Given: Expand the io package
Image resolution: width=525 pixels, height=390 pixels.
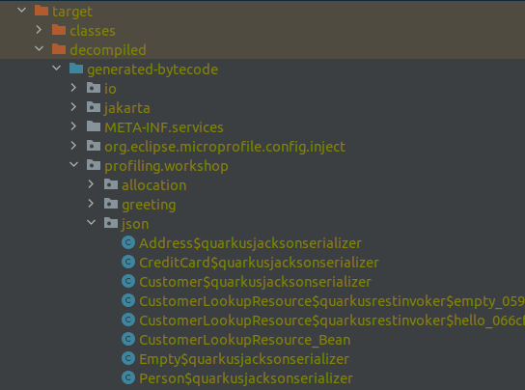Looking at the screenshot, I should click(x=73, y=88).
